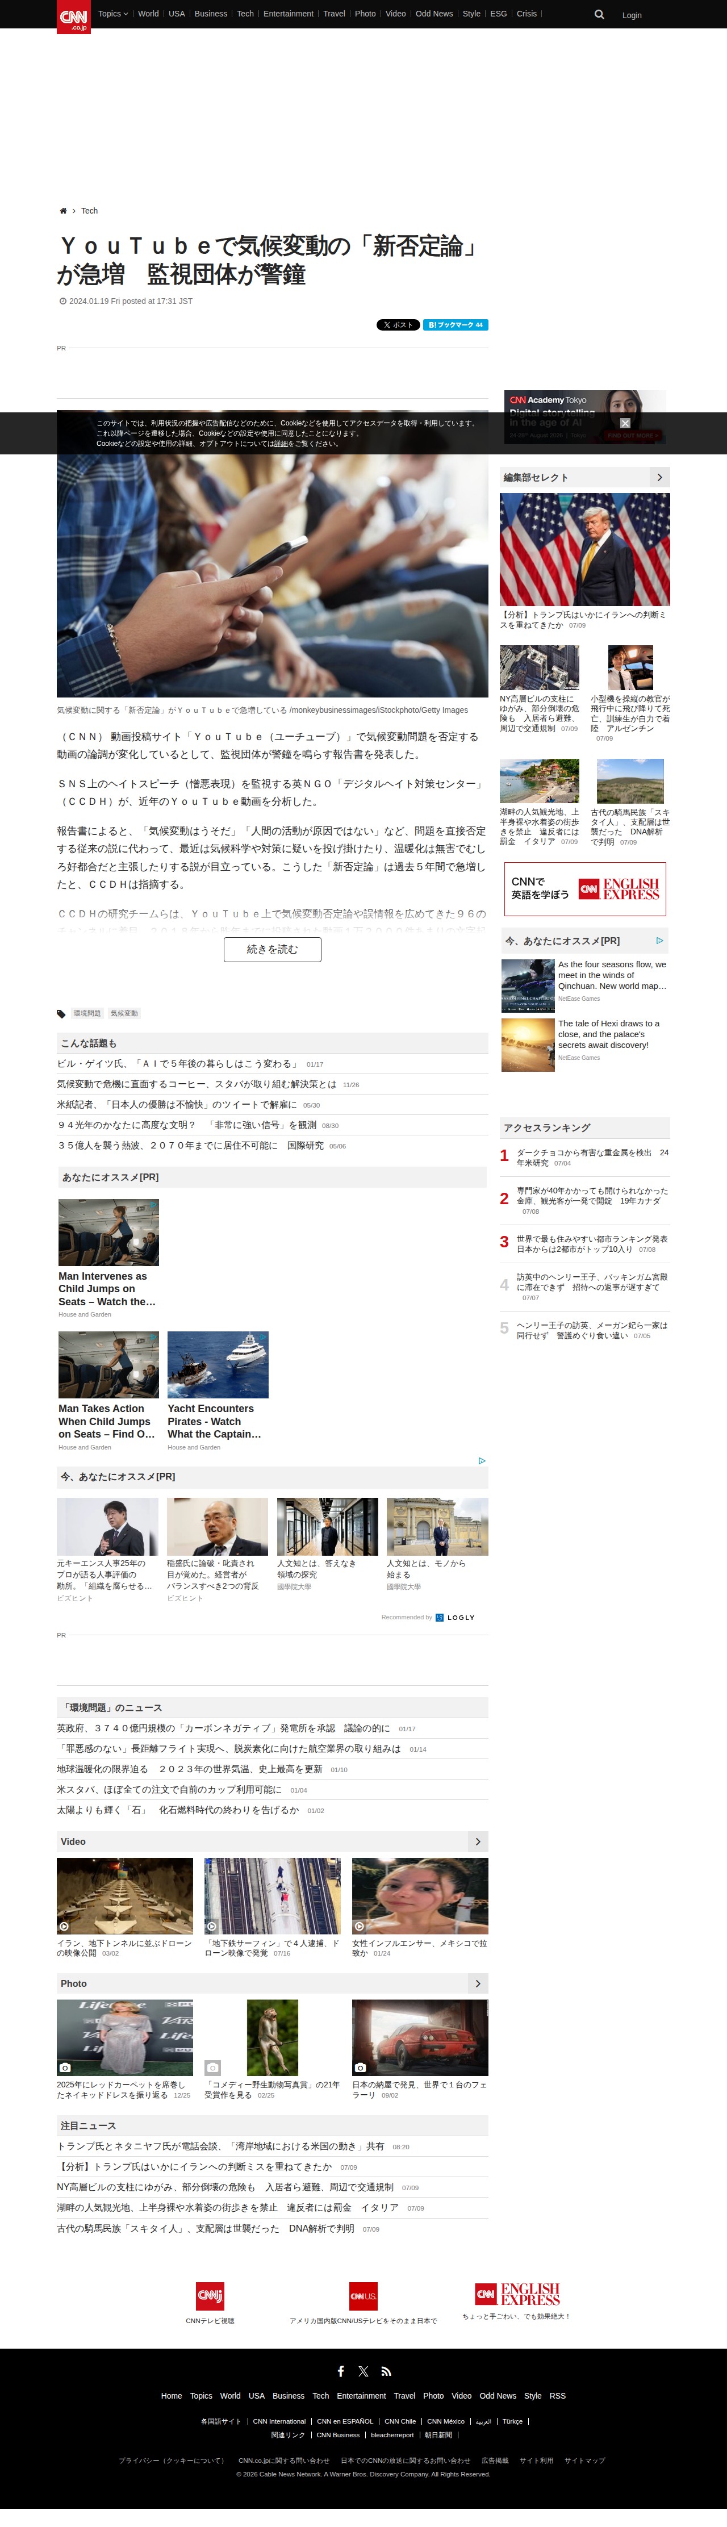Image resolution: width=727 pixels, height=2527 pixels.
Task: Open the 元キーエンス人事 sponsored article thumbnail
Action: pos(107,1526)
